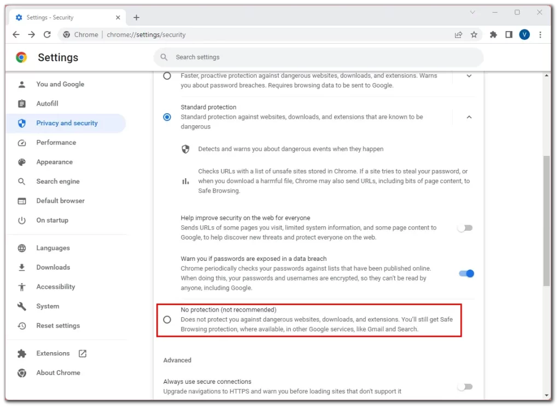
Task: Reload the settings page
Action: click(47, 34)
